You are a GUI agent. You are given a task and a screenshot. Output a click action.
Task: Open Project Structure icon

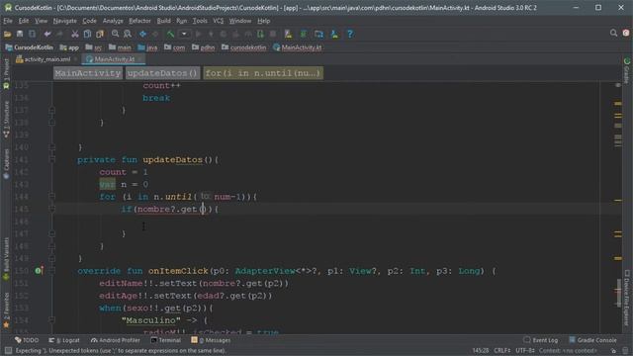(x=318, y=34)
